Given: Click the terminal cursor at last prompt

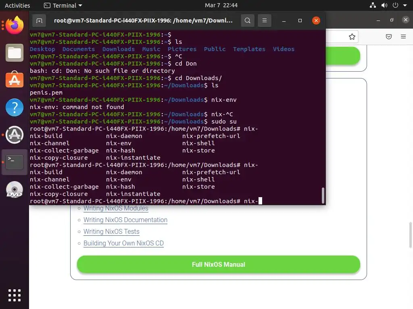Looking at the screenshot, I should [x=260, y=201].
